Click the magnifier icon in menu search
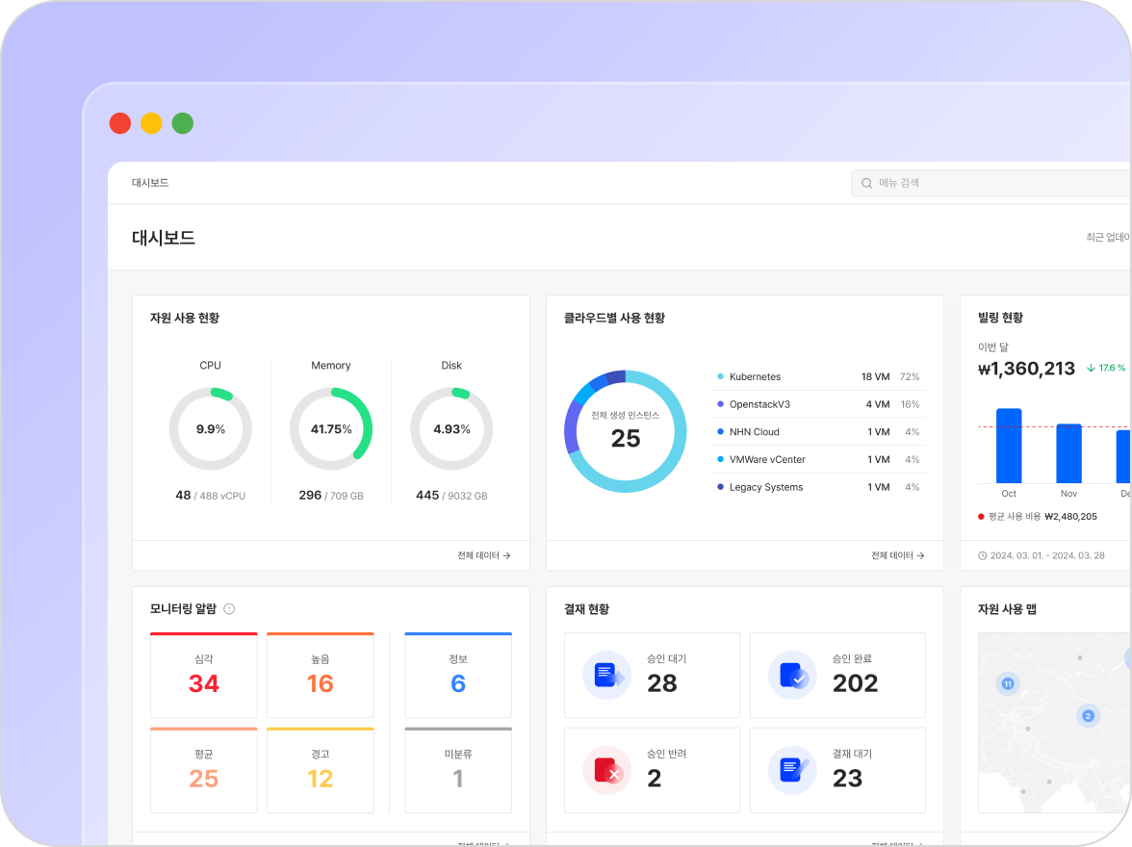The height and width of the screenshot is (847, 1132). pos(866,183)
